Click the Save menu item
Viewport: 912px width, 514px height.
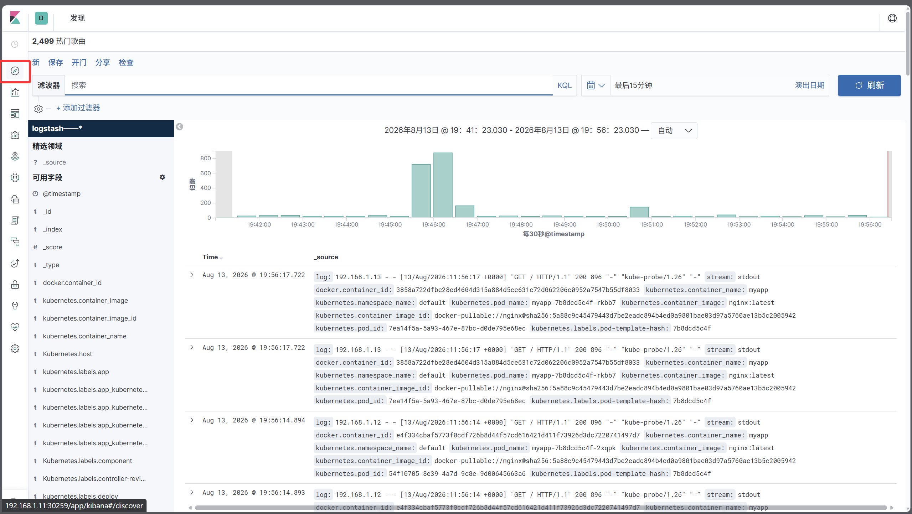tap(56, 63)
